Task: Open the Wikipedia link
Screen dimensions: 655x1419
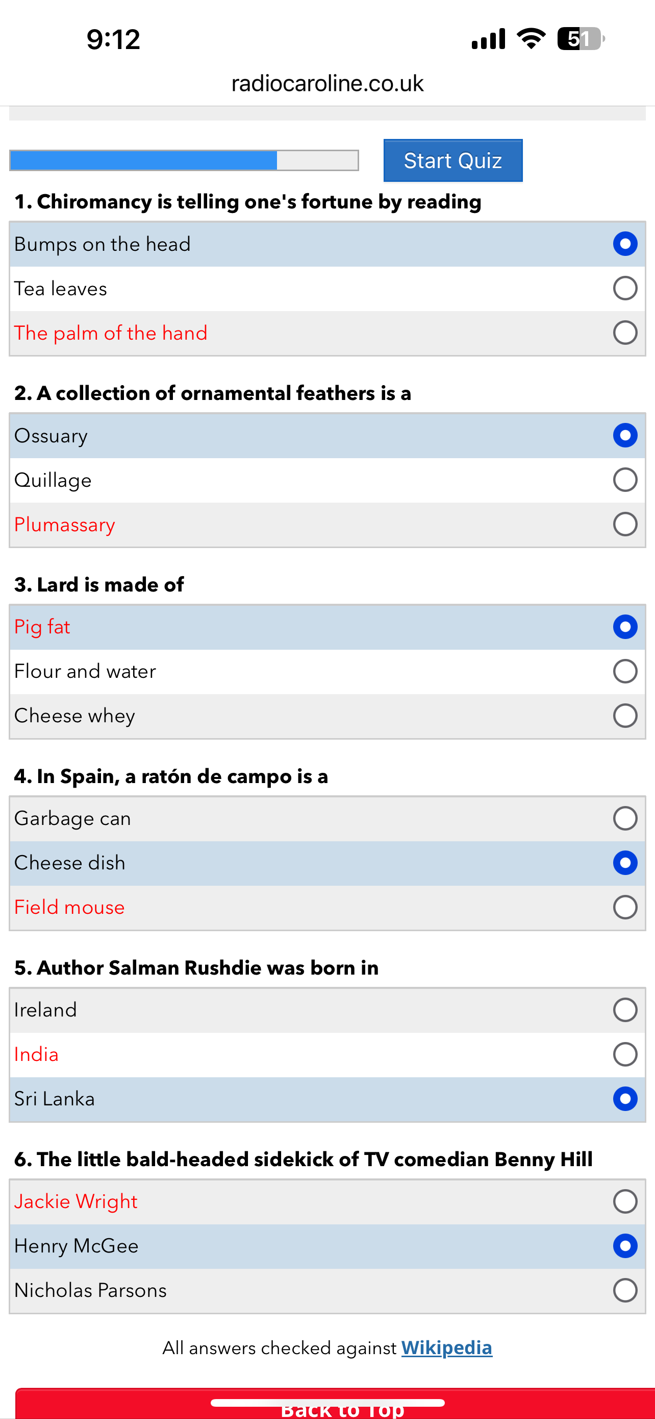Action: pos(446,1347)
